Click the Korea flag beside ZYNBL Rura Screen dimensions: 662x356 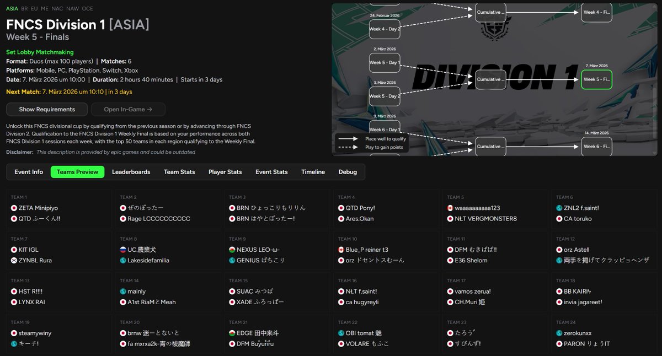pyautogui.click(x=14, y=260)
